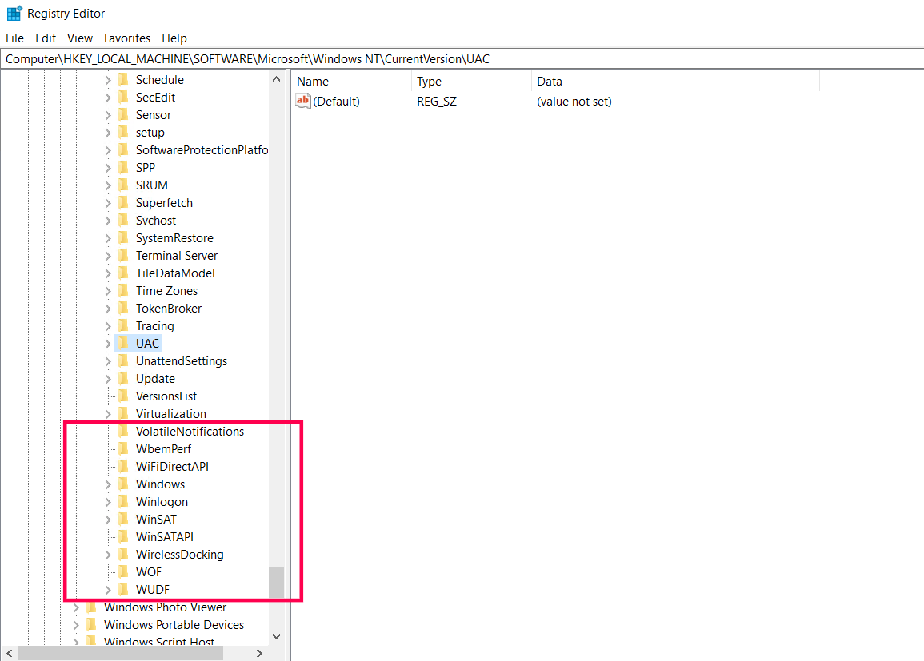Click the WiFiDirectAPI folder icon
Image resolution: width=924 pixels, height=661 pixels.
tap(123, 467)
